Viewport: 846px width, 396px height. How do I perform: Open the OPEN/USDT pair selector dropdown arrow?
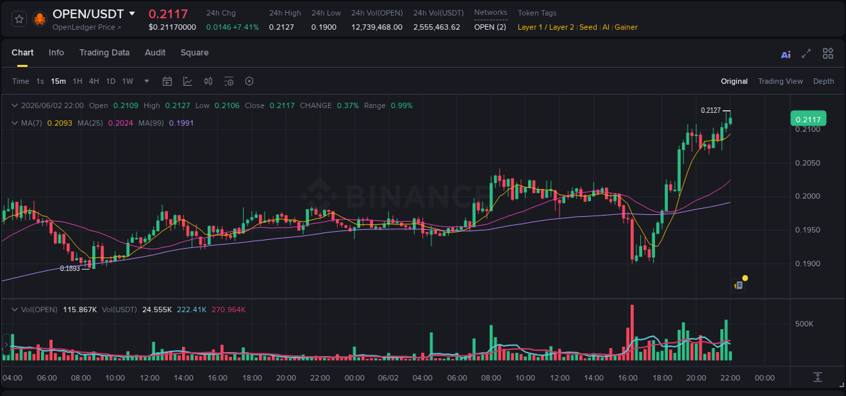coord(132,14)
